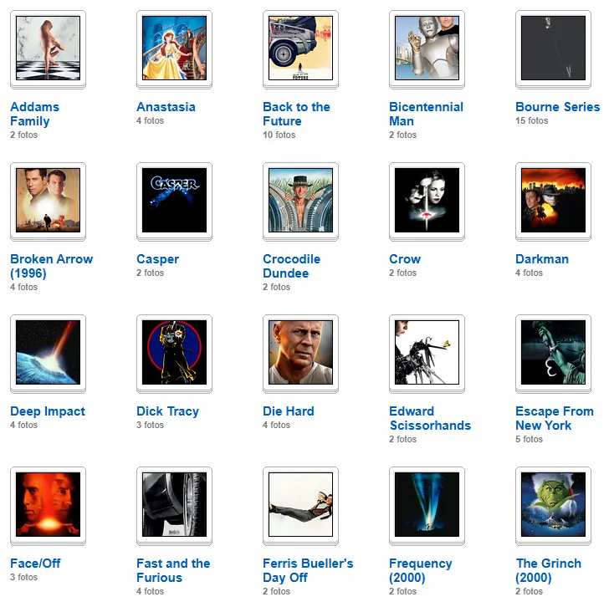Click the Back to the Future thumbnail
The width and height of the screenshot is (609, 607).
click(x=300, y=48)
